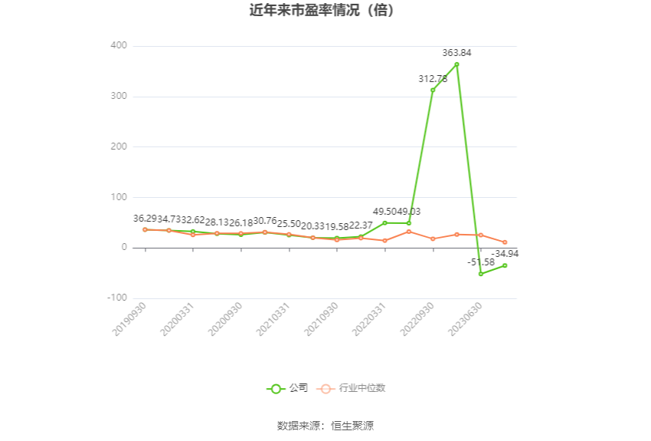Select the 36.29 first data point
This screenshot has height=441, width=651.
pyautogui.click(x=145, y=229)
